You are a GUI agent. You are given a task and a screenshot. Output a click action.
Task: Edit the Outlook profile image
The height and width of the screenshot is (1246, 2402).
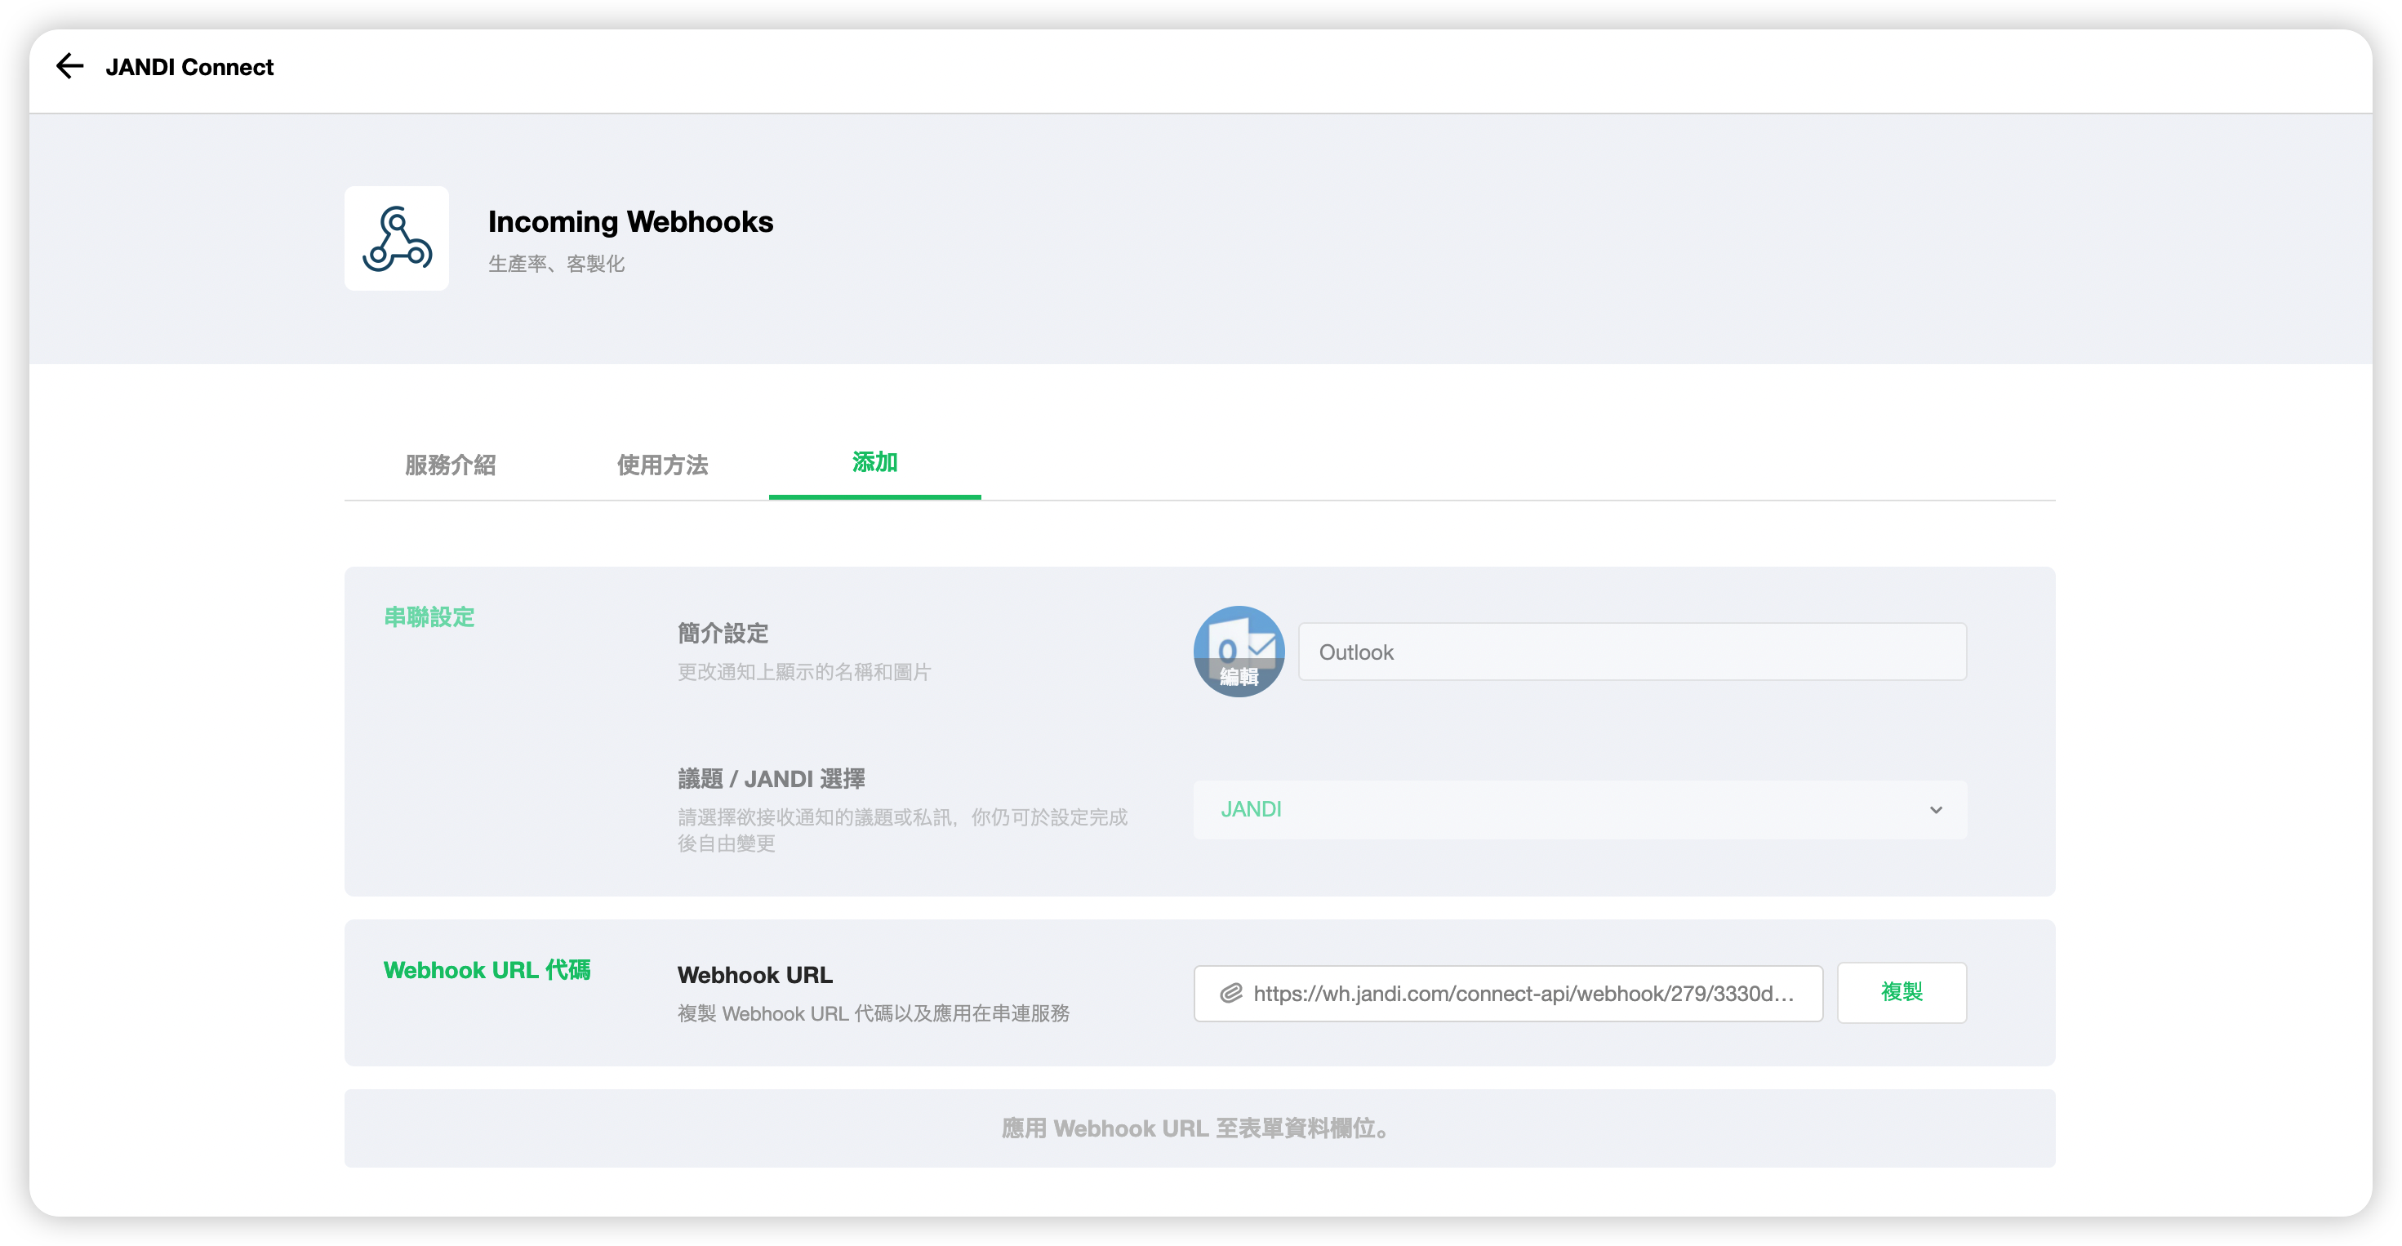(x=1239, y=652)
